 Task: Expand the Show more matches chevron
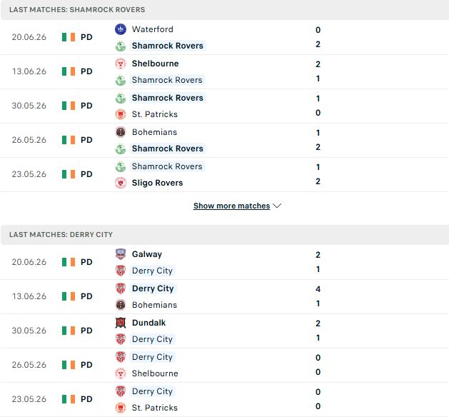pyautogui.click(x=277, y=206)
